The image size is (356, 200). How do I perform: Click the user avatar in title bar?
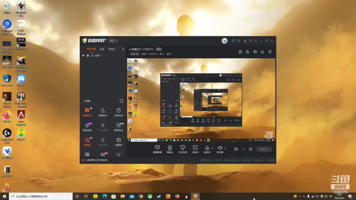click(224, 41)
